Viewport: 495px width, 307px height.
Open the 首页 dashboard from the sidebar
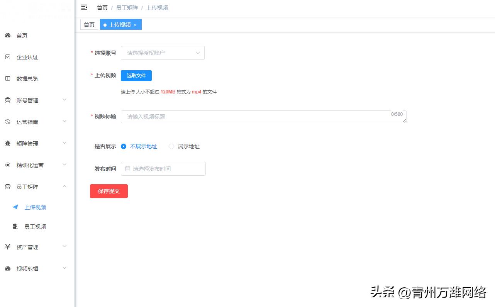(8, 36)
